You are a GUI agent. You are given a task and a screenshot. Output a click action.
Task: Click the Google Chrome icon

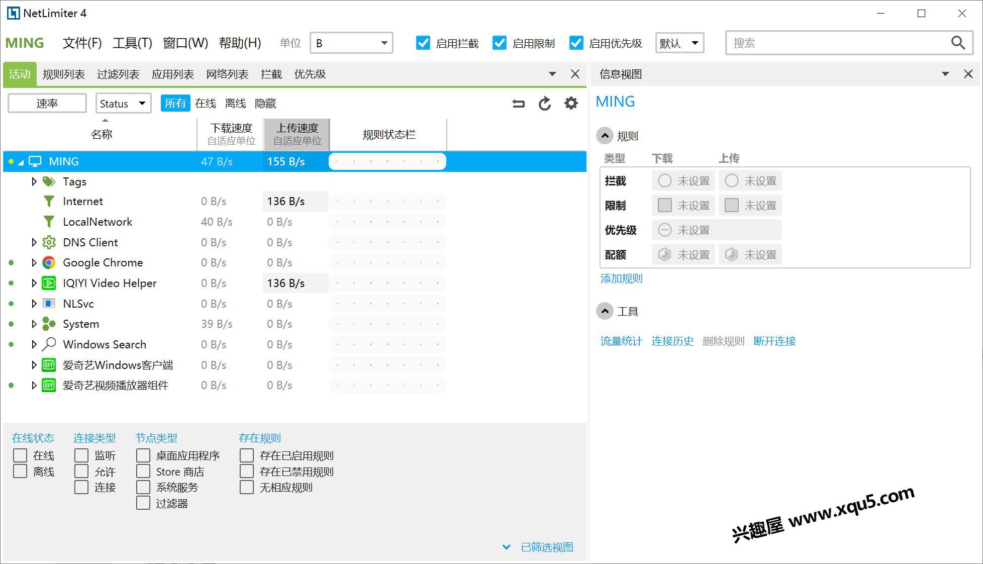(x=49, y=262)
